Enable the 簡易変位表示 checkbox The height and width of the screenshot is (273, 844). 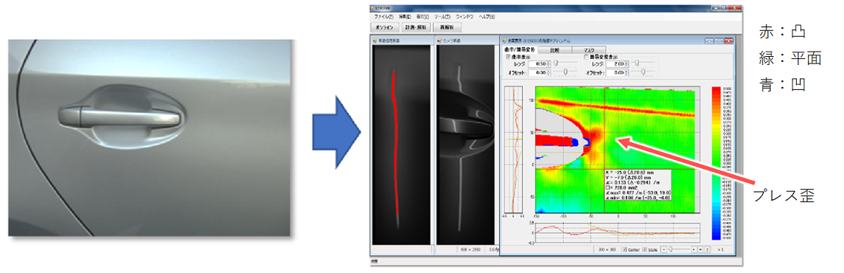[587, 57]
